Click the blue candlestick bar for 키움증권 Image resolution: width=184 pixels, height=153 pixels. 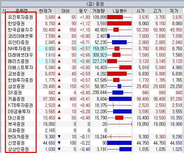click(120, 99)
